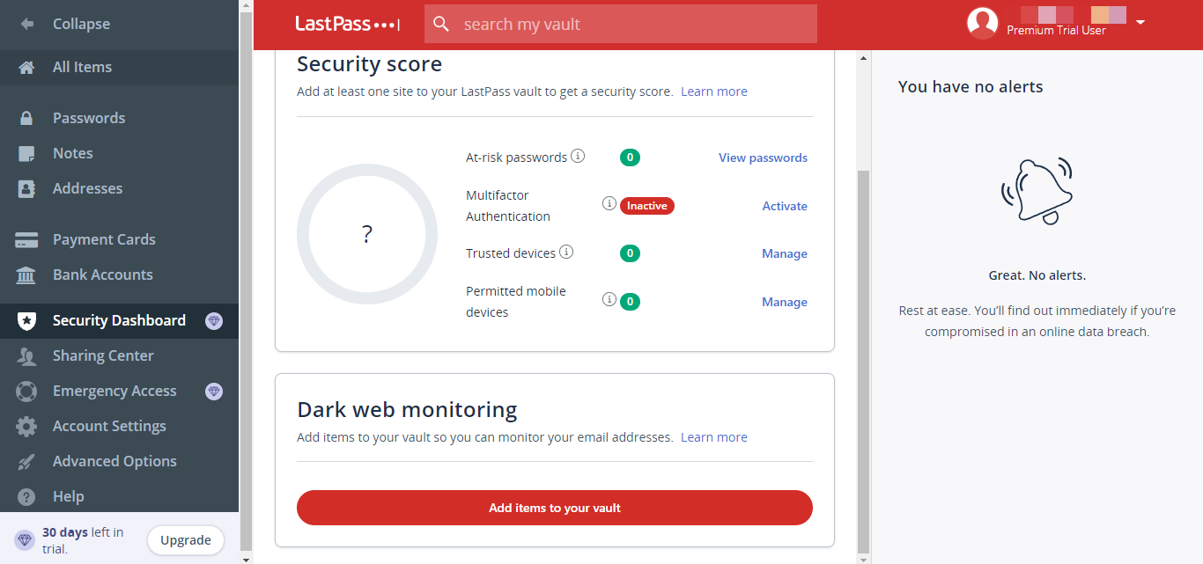Open Sharing Center
The image size is (1203, 564).
point(120,355)
